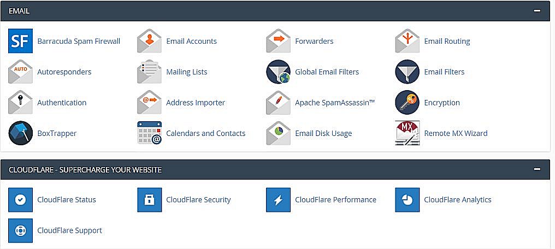The height and width of the screenshot is (249, 555).
Task: Open the CloudFlare Performance link
Action: click(335, 200)
